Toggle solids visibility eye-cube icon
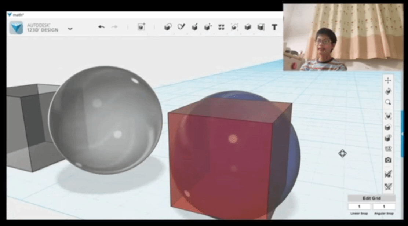Screen dimensions: 408x226 coord(388,138)
